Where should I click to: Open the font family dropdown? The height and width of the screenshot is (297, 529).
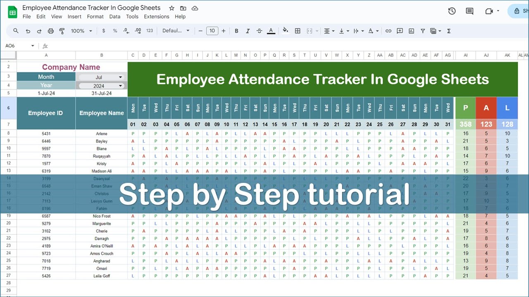(x=176, y=31)
